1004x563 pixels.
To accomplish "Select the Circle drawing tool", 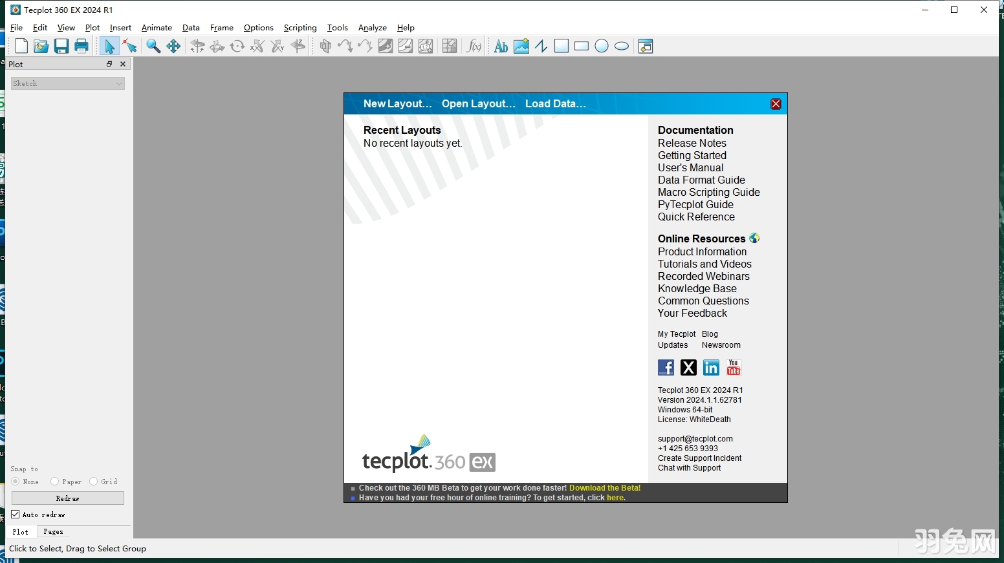I will point(602,46).
